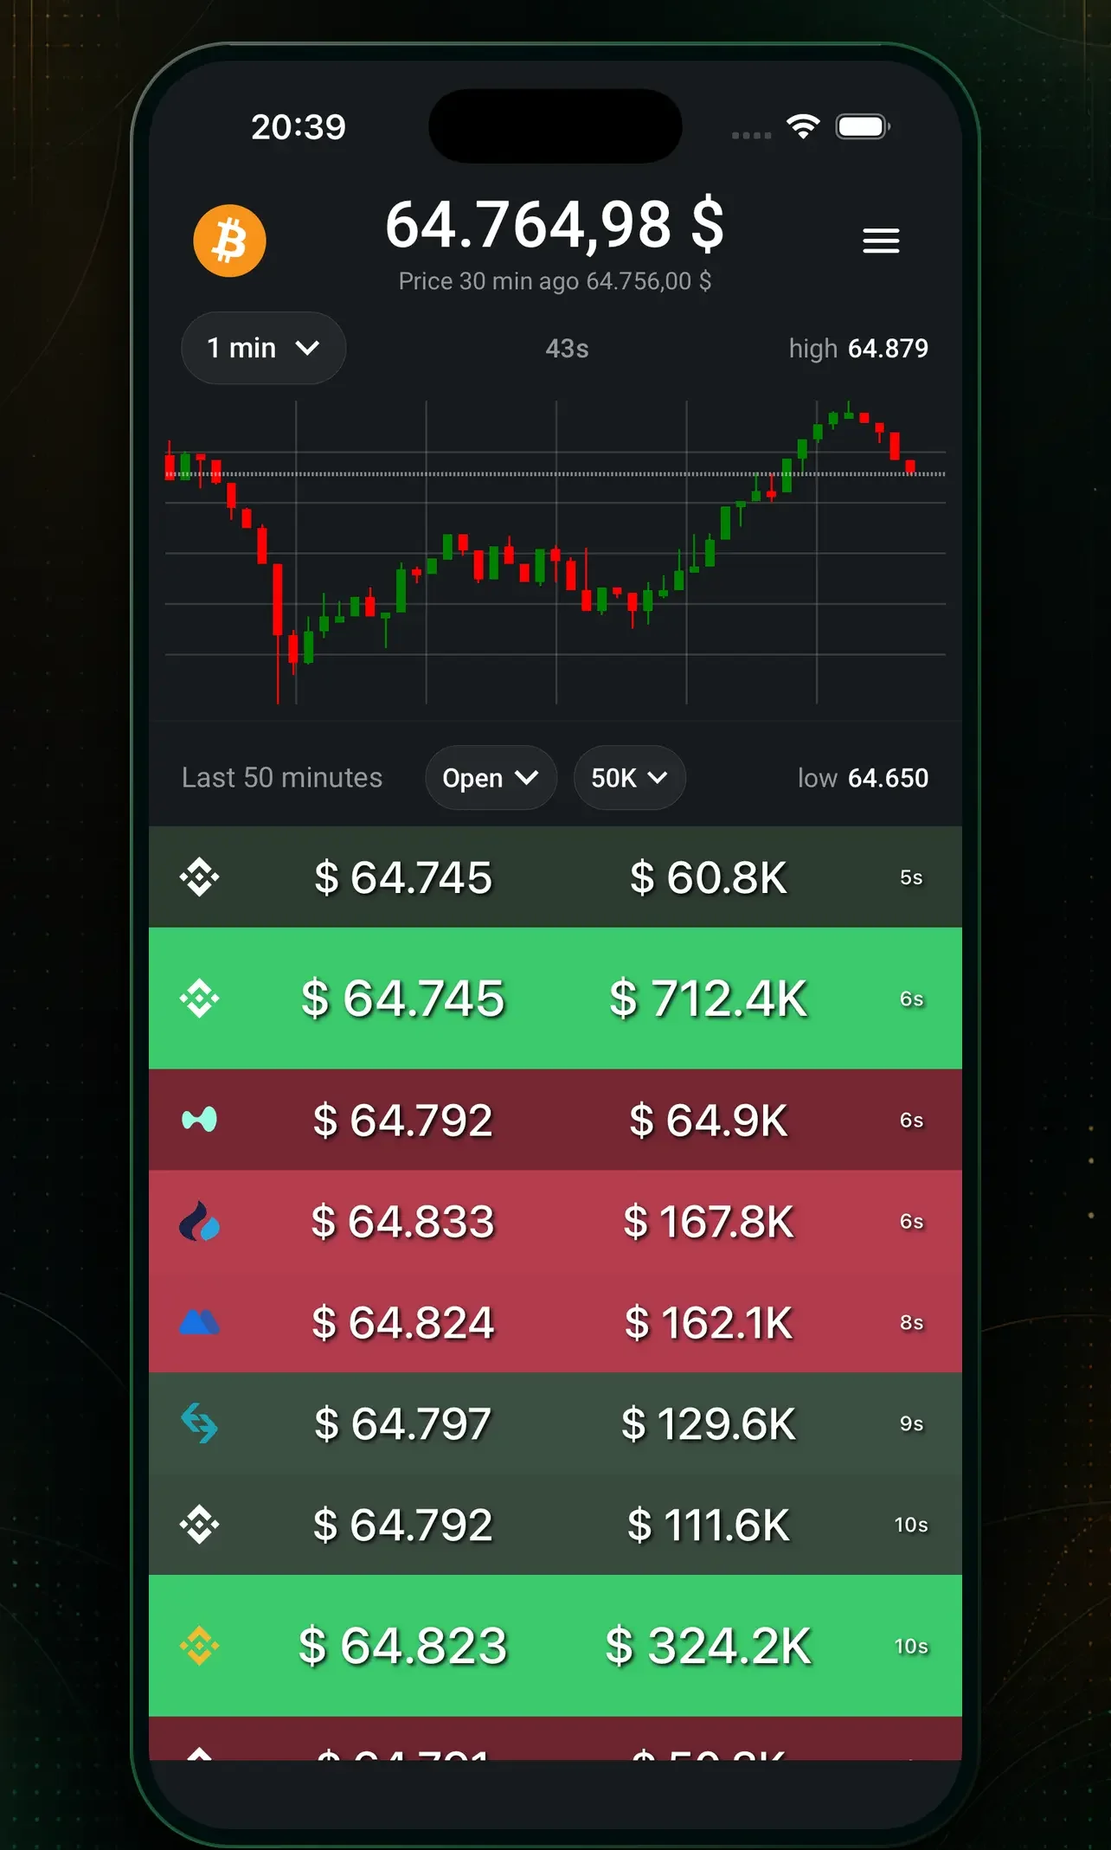The image size is (1111, 1850).
Task: Select the $ 162.1K trade amount
Action: click(x=709, y=1323)
